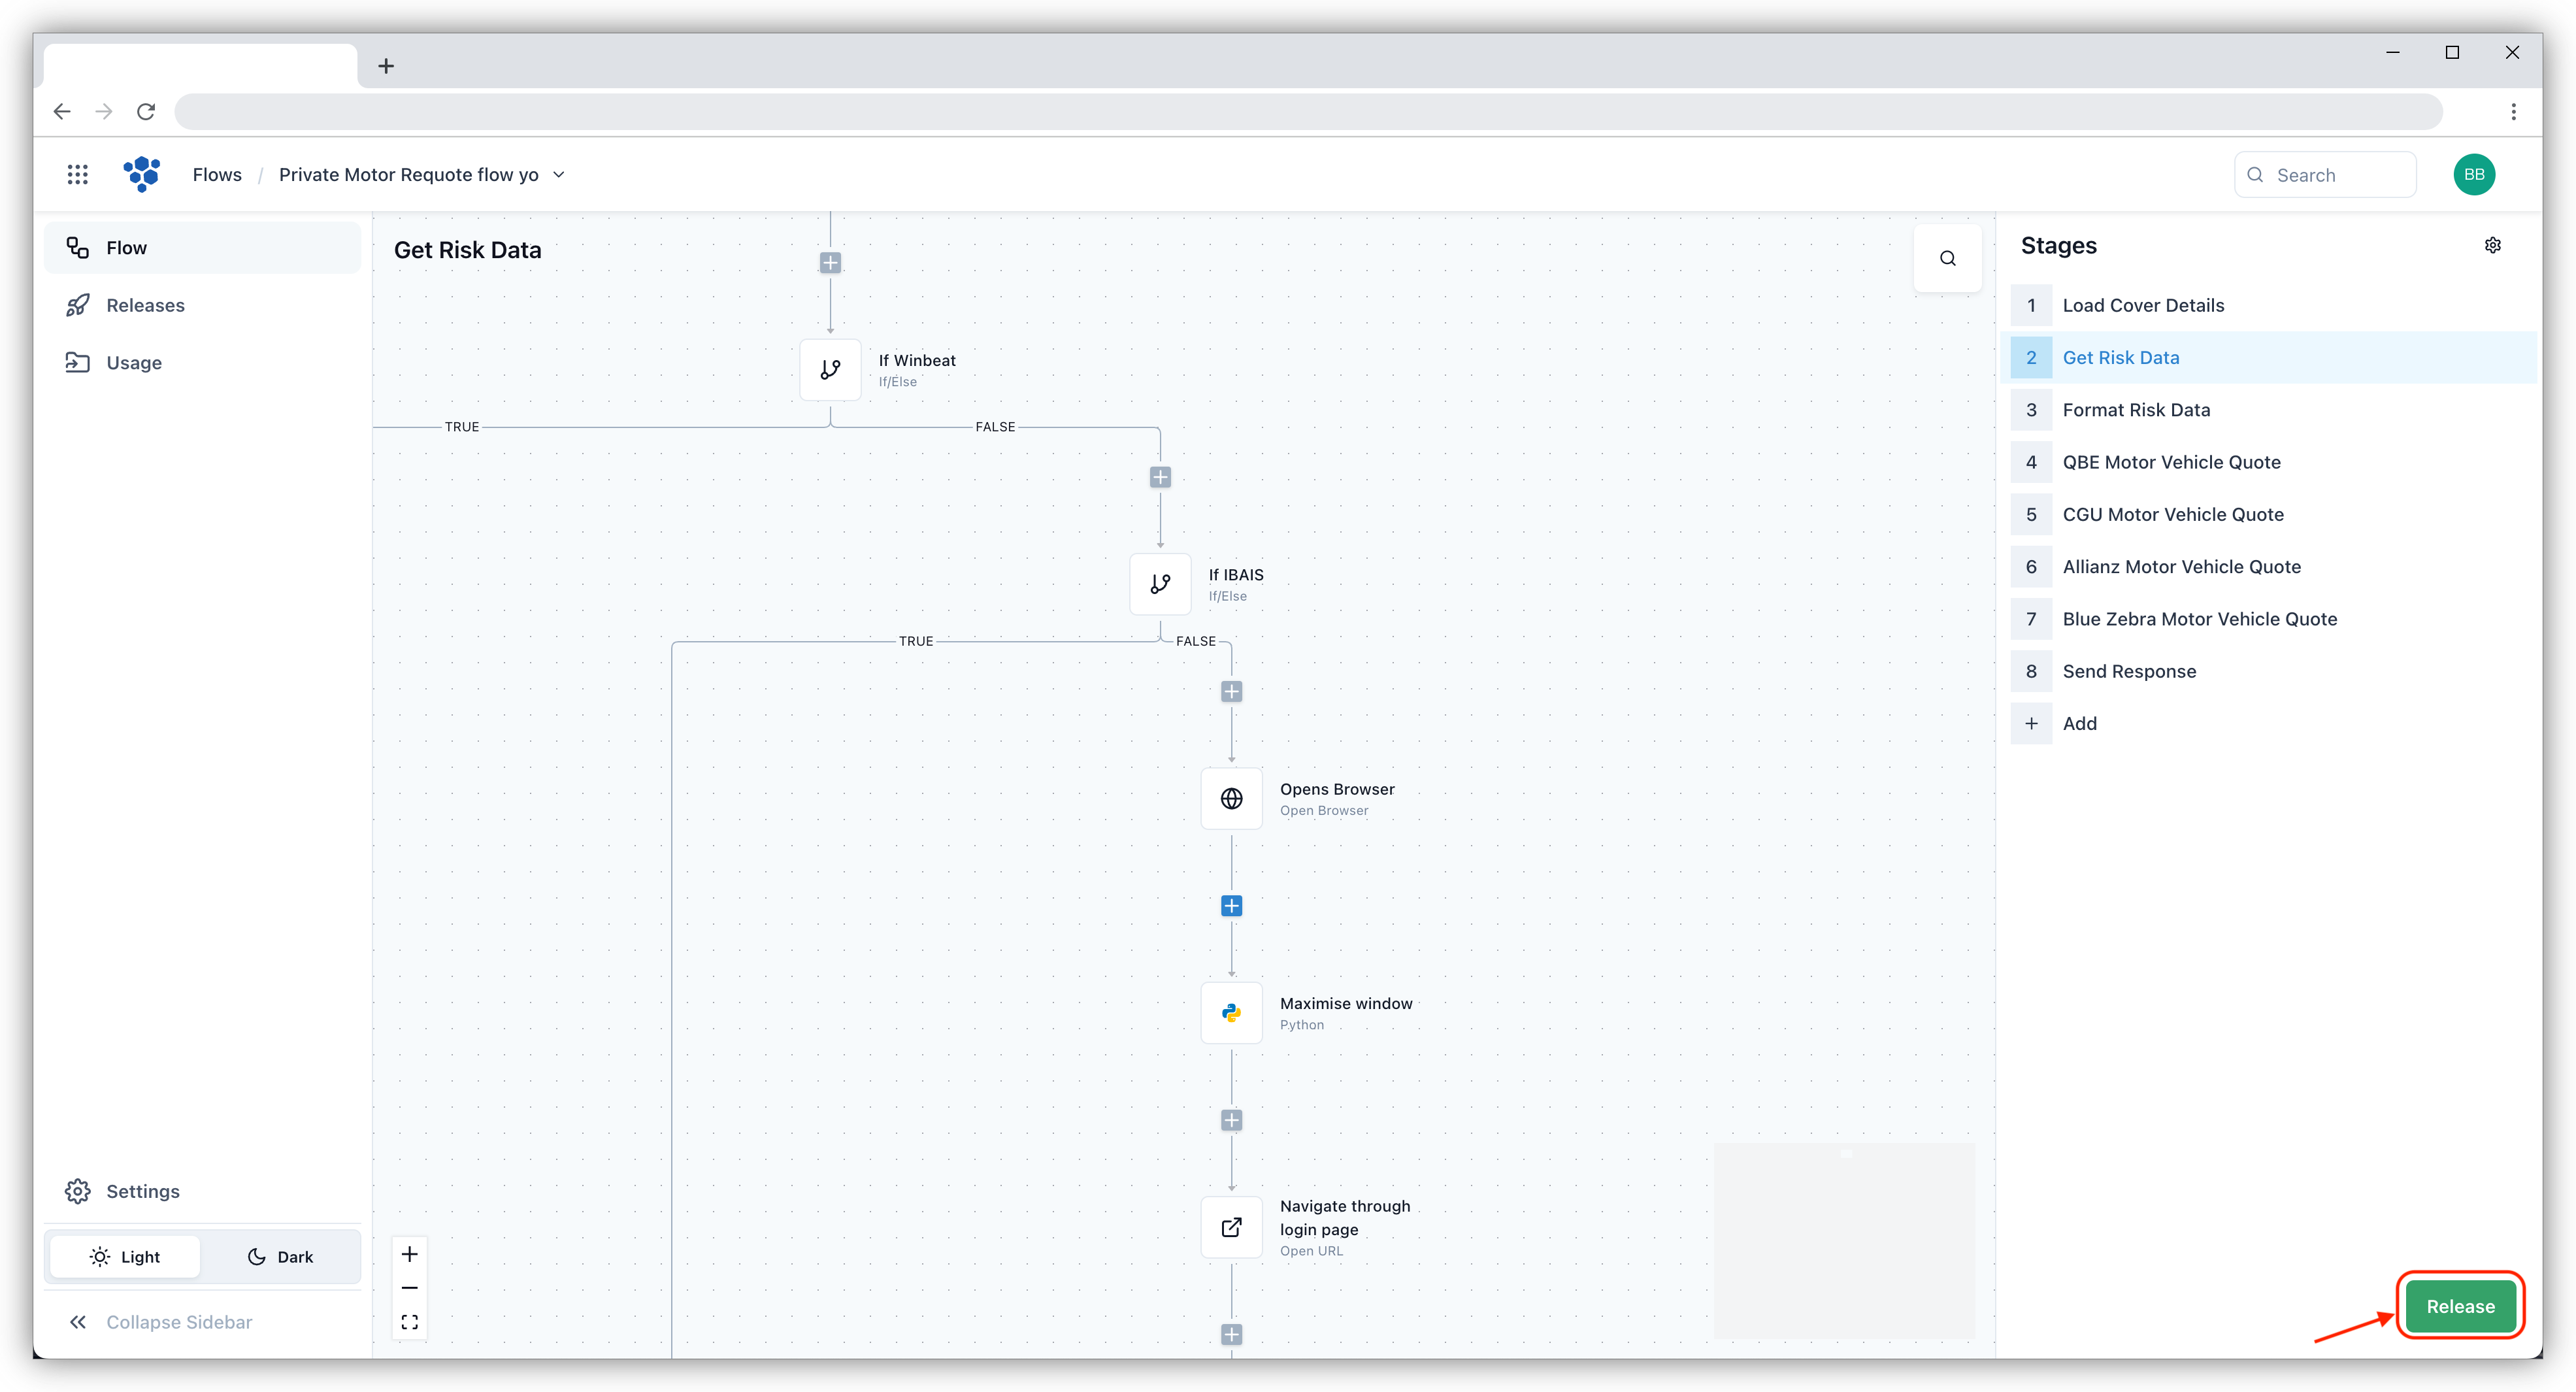Open the apps grid launcher icon
2576x1392 pixels.
click(x=78, y=175)
